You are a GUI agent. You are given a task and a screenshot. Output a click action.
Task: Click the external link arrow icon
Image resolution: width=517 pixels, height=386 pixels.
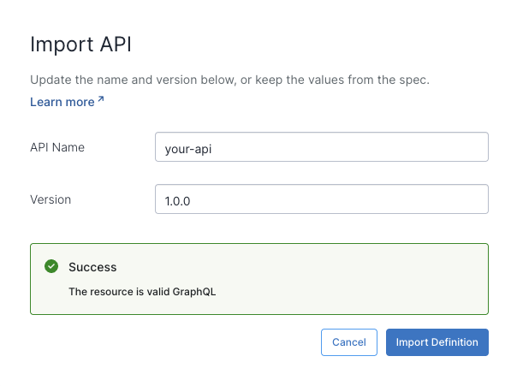pos(101,100)
